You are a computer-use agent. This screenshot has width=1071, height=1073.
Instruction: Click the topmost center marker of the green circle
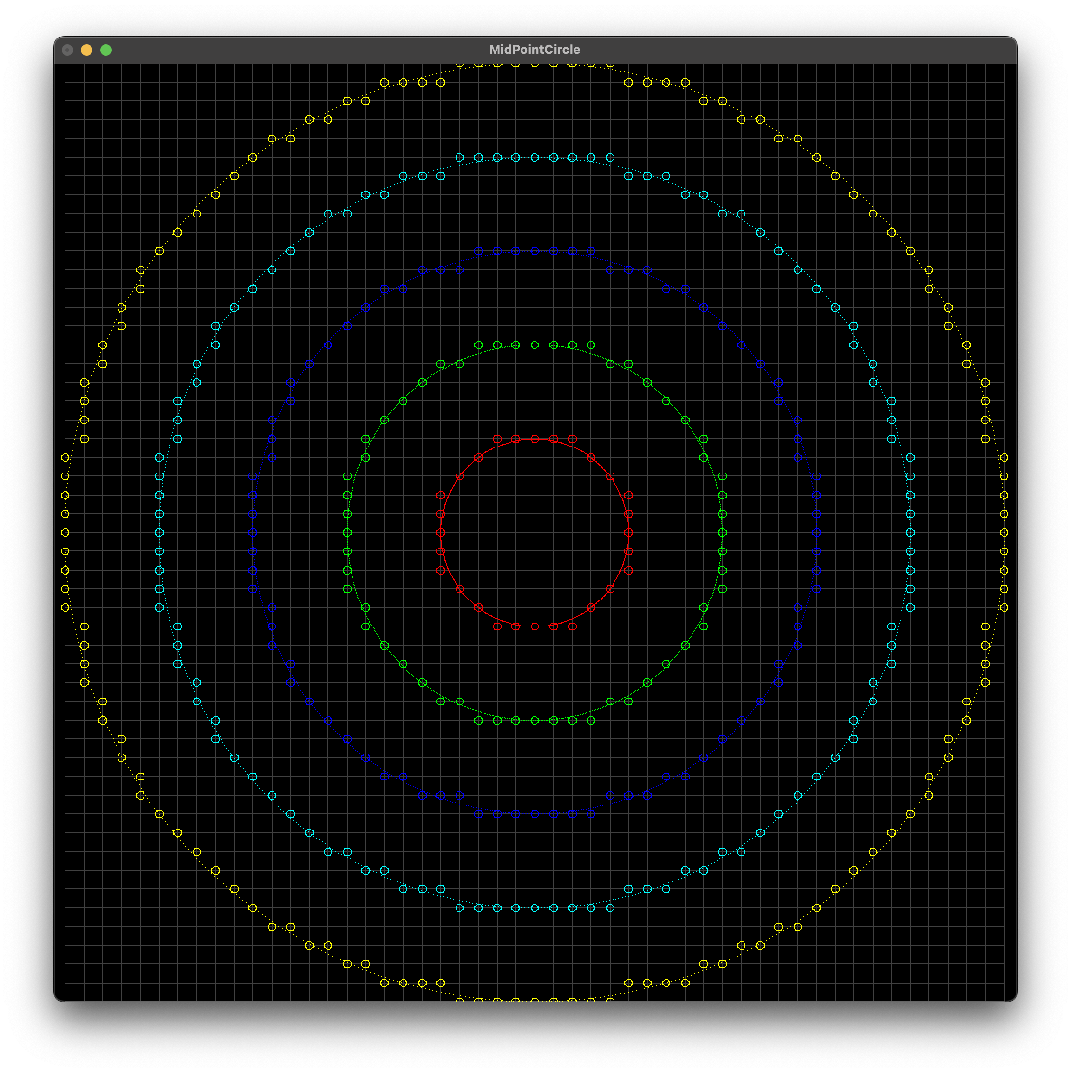[x=535, y=345]
